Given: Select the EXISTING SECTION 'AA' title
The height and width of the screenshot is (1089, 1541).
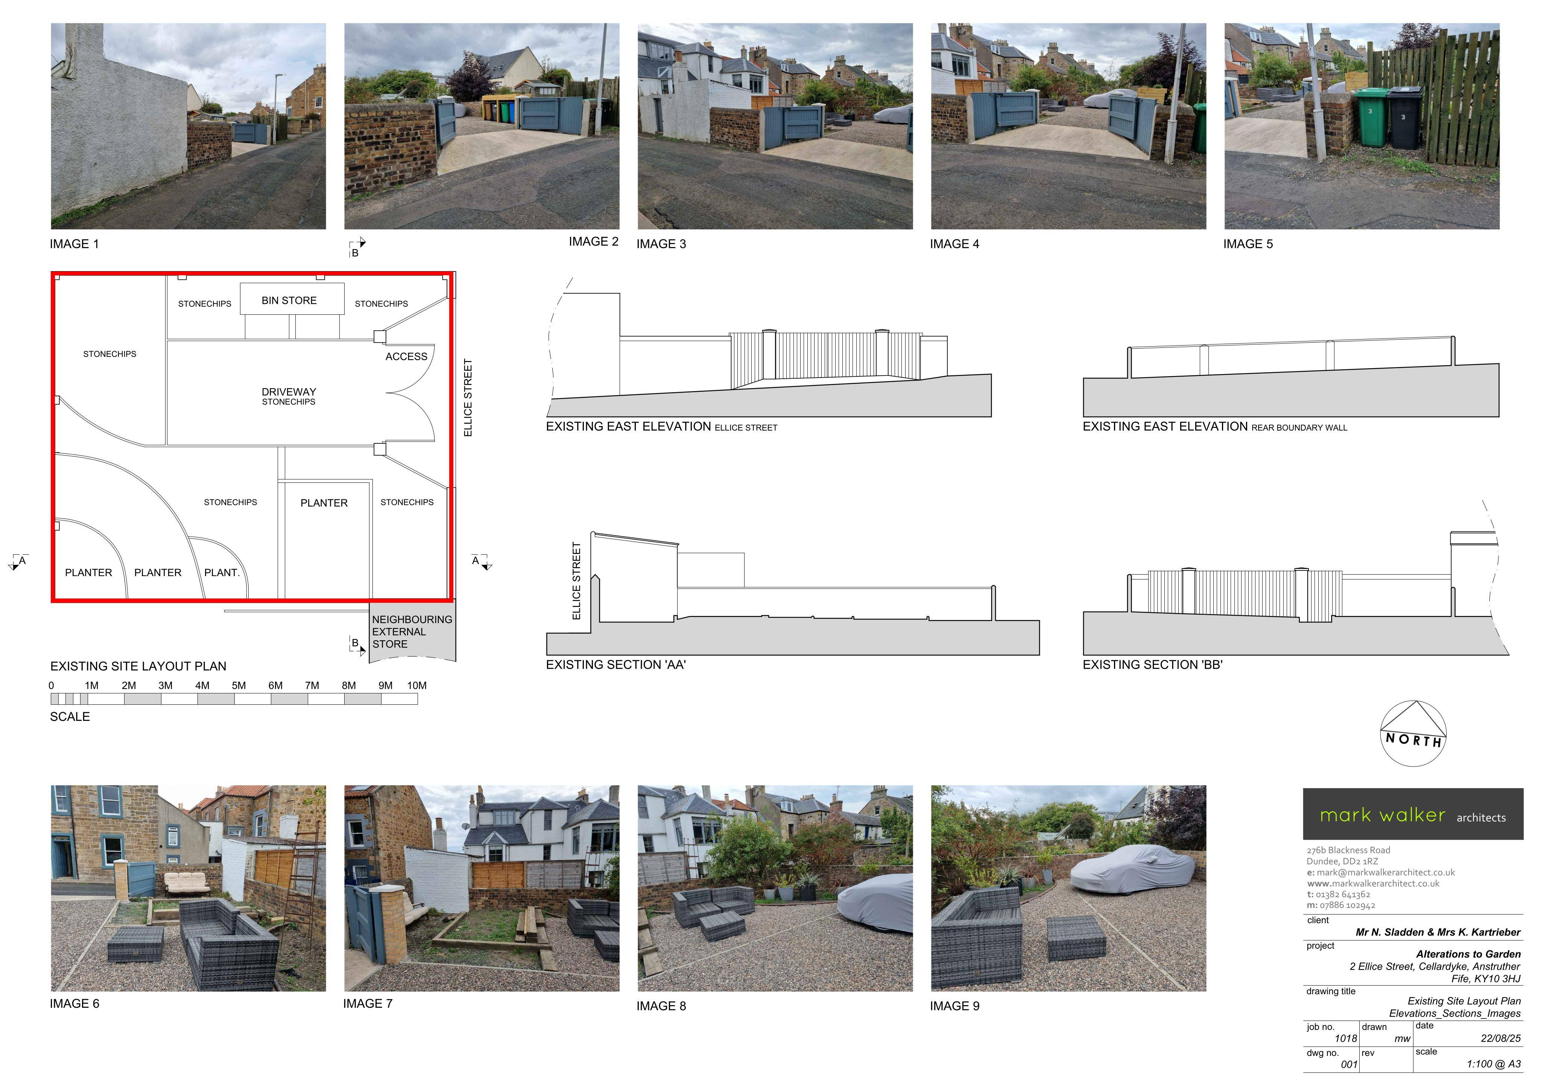Looking at the screenshot, I should click(x=615, y=665).
